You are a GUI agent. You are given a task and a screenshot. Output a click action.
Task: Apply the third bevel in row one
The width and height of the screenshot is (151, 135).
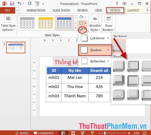pyautogui.click(x=146, y=66)
